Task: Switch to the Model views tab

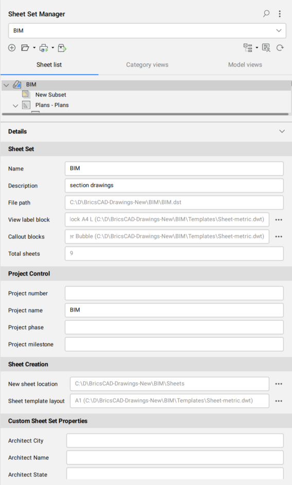Action: pos(245,65)
